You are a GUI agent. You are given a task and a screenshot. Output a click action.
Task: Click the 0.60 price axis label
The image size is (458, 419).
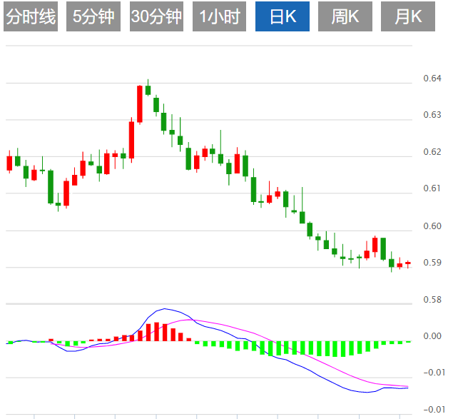[432, 226]
